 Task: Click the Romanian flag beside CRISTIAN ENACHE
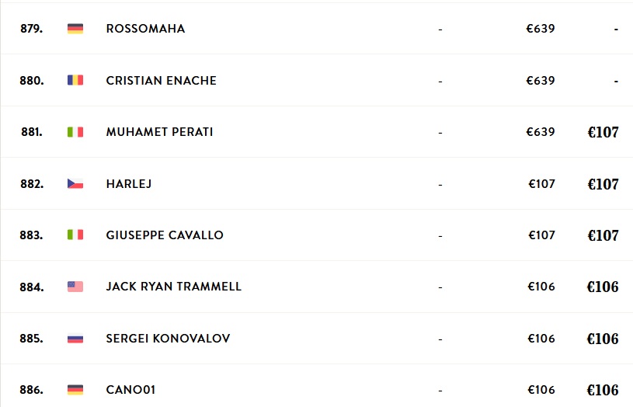pos(75,80)
